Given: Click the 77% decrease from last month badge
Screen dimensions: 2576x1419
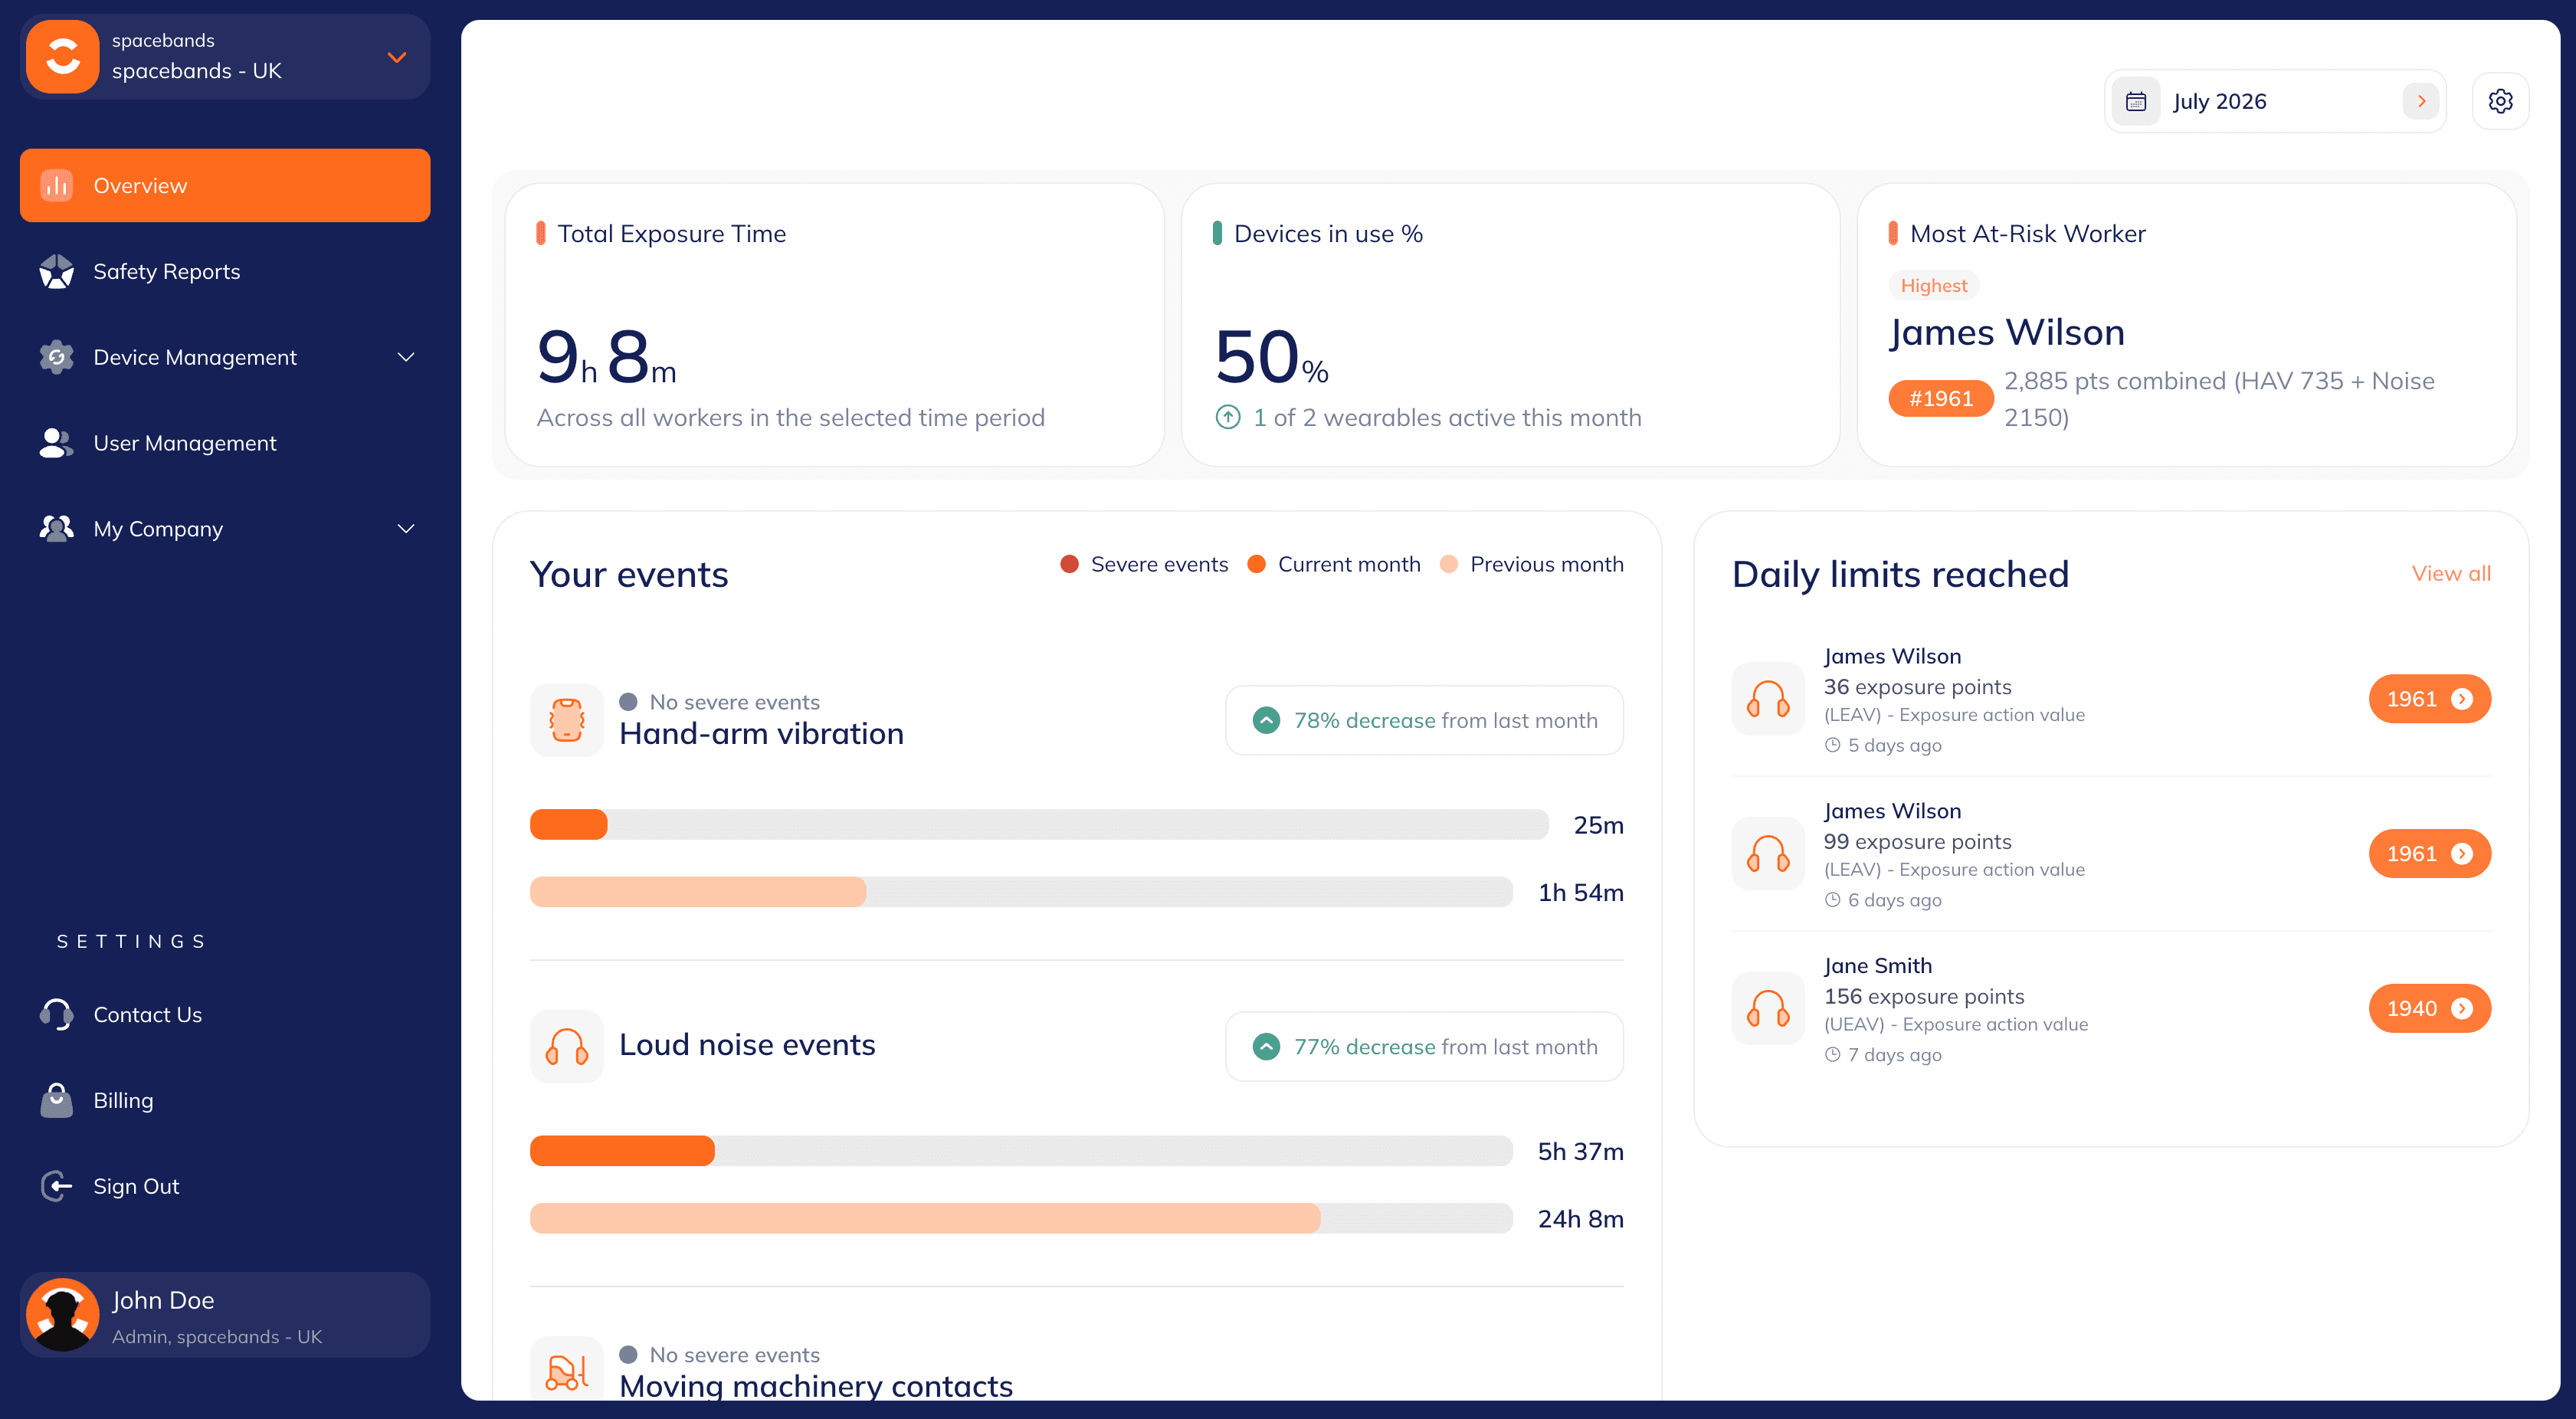Looking at the screenshot, I should (x=1424, y=1047).
